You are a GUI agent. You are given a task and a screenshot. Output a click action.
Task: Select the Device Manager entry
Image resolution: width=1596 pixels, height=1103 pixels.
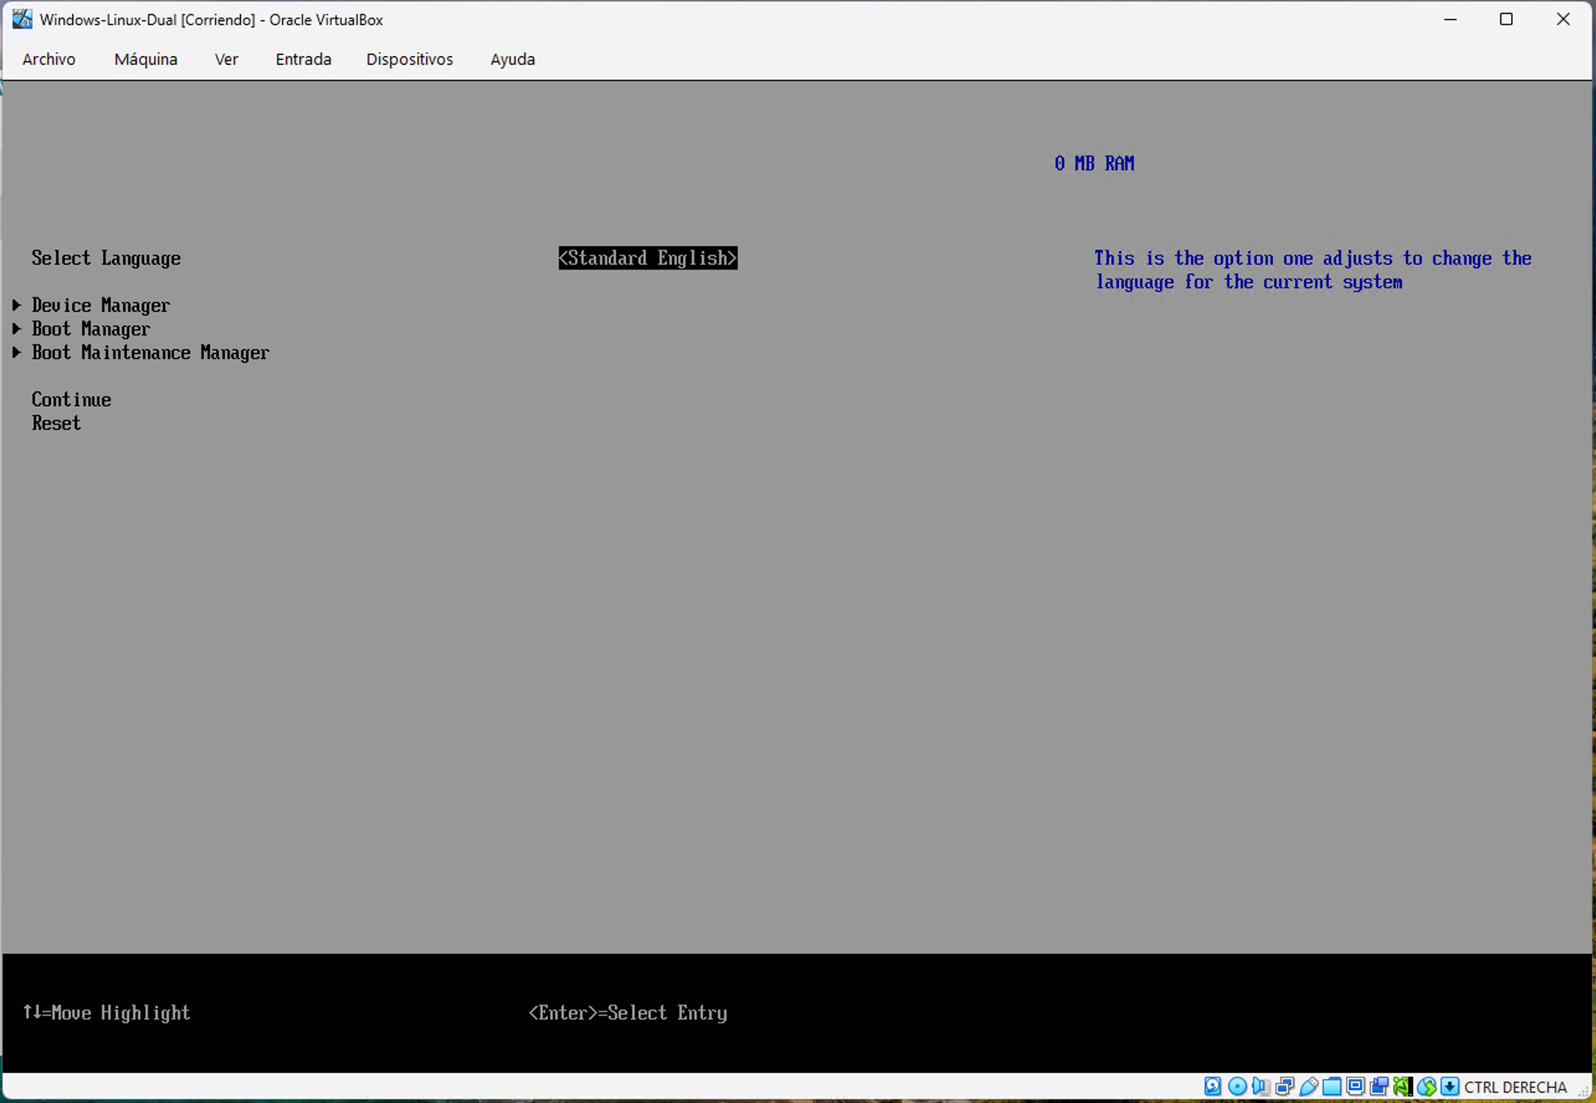click(x=101, y=306)
